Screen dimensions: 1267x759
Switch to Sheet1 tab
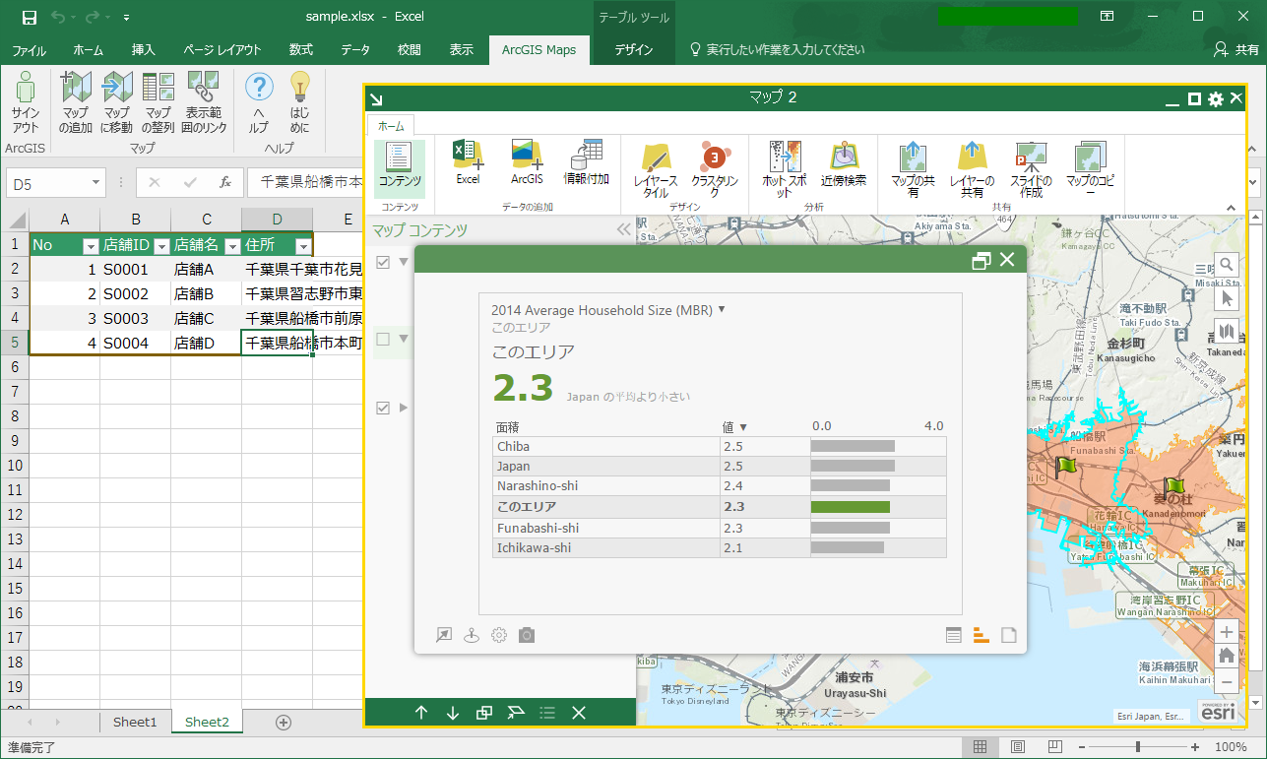(135, 722)
